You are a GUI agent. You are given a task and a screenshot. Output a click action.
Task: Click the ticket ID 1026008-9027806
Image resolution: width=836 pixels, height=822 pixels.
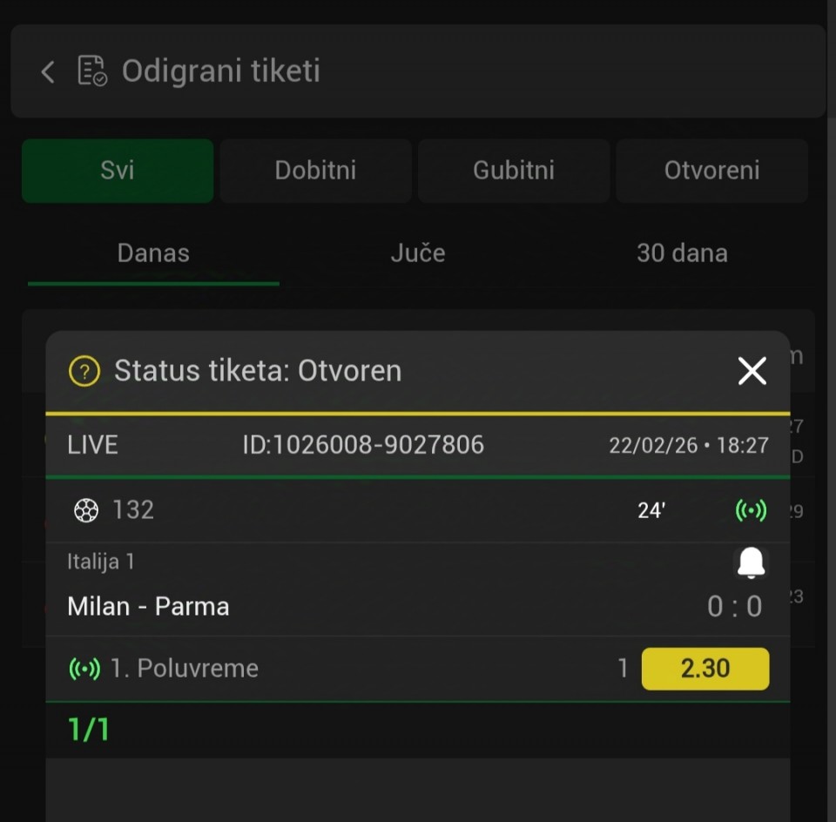click(x=363, y=446)
